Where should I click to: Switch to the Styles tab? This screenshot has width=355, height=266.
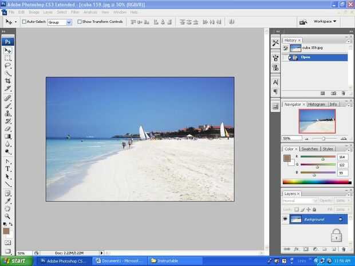point(328,149)
